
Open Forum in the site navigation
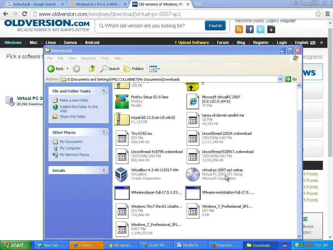click(x=223, y=43)
